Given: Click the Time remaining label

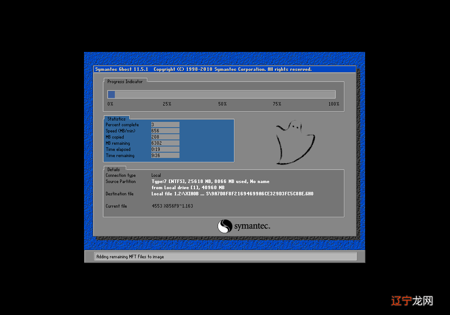Looking at the screenshot, I should pyautogui.click(x=120, y=156).
